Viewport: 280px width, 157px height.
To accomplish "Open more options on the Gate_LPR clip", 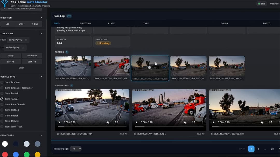I will coord(202,122).
